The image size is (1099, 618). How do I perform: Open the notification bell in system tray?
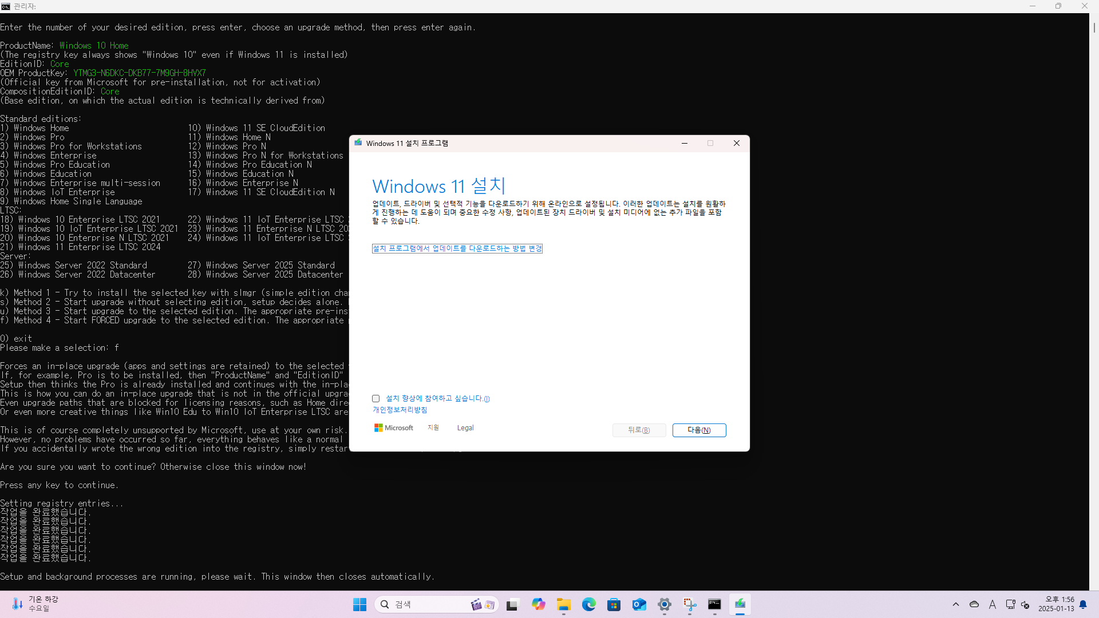pyautogui.click(x=1083, y=604)
